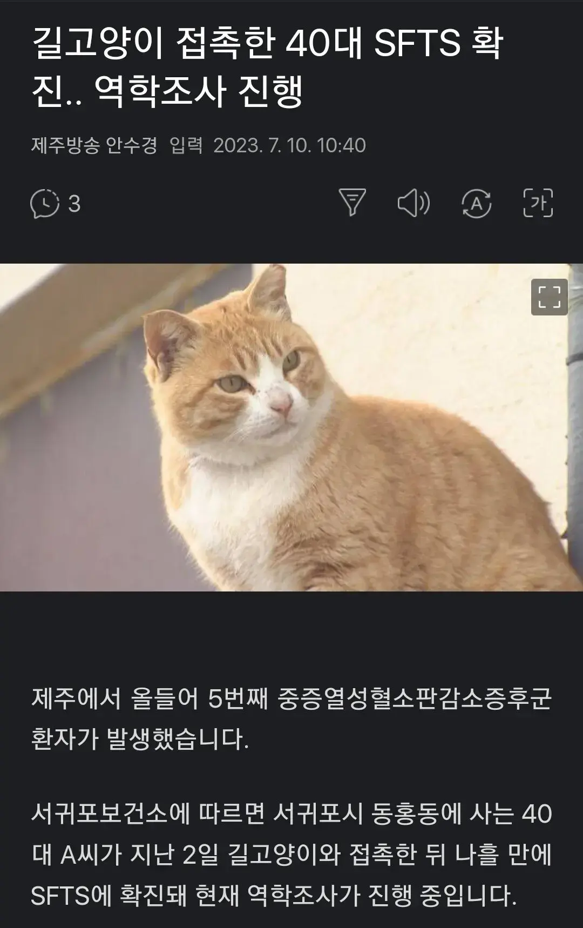The height and width of the screenshot is (928, 583).
Task: Expand the cat photo to fullscreen
Action: pyautogui.click(x=549, y=297)
